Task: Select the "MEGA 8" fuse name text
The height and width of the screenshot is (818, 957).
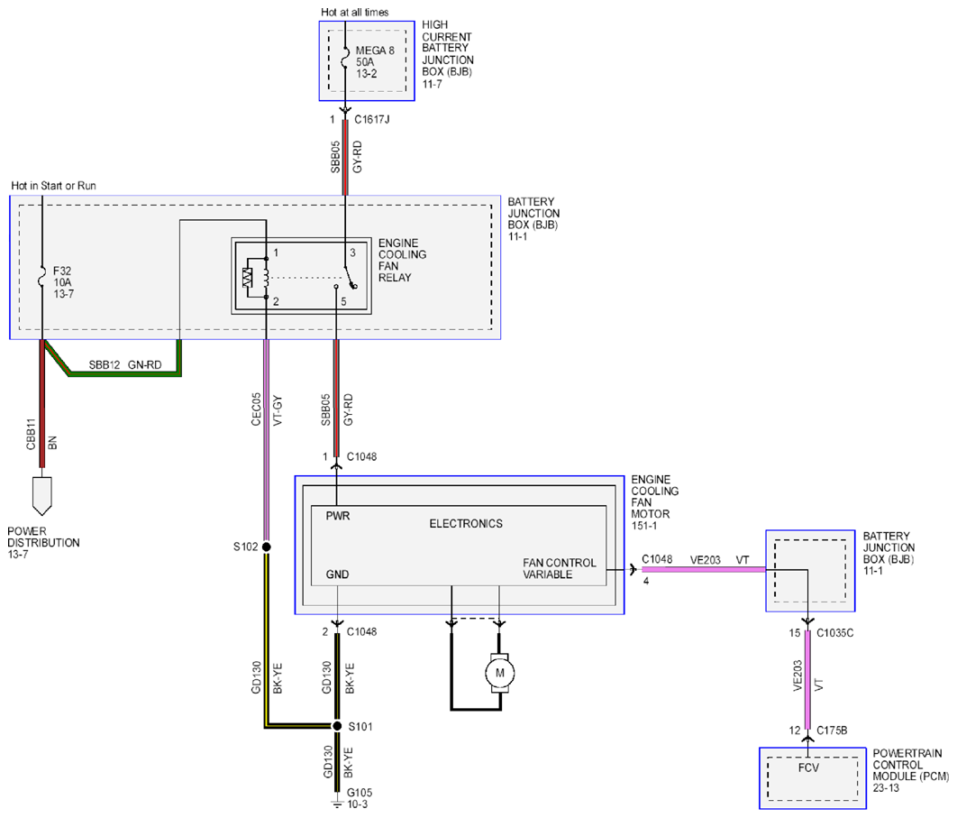Action: pyautogui.click(x=375, y=51)
